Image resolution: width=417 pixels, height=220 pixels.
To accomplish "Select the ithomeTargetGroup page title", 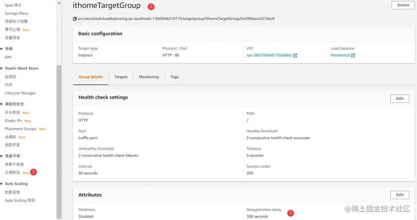I will pyautogui.click(x=107, y=6).
